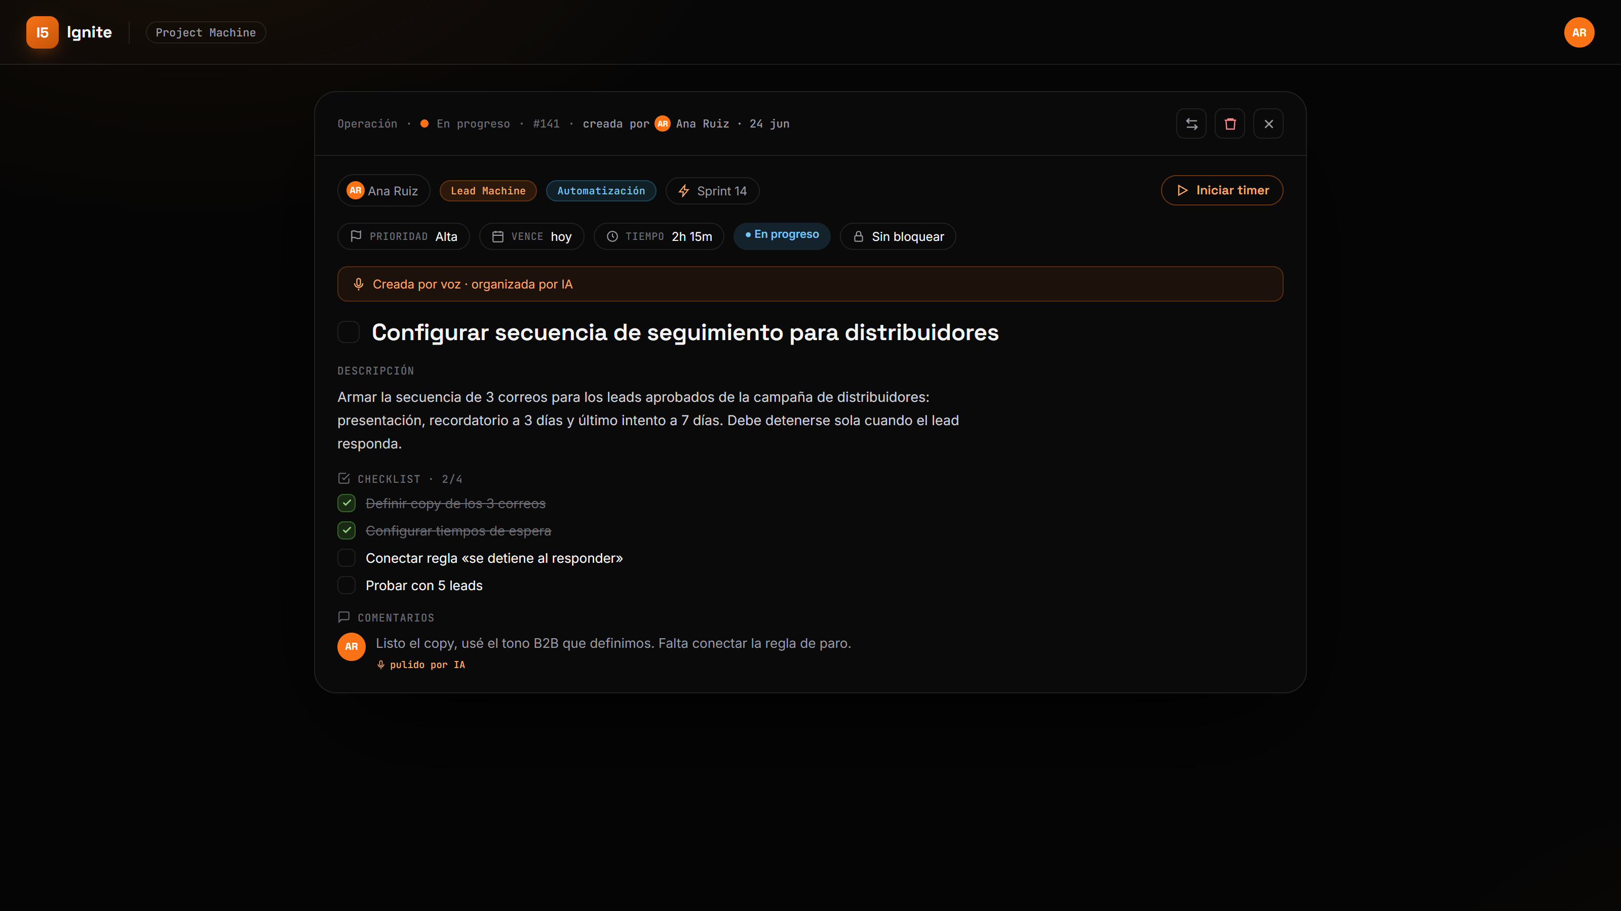
Task: Click the creator Ana Ruiz avatar in header
Action: (x=662, y=124)
